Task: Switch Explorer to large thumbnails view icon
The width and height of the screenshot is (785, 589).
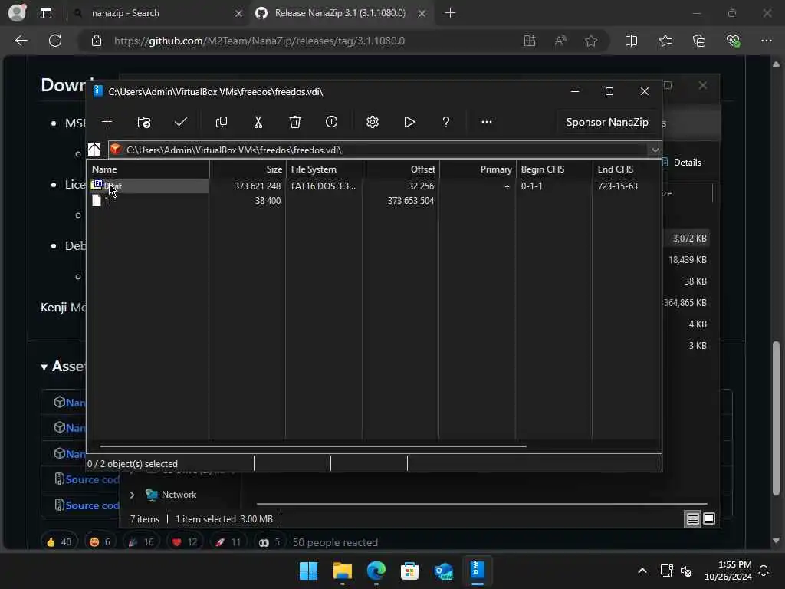Action: pyautogui.click(x=709, y=519)
